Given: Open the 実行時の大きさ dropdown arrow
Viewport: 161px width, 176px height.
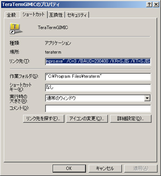Looking at the screenshot, I should 147,98.
